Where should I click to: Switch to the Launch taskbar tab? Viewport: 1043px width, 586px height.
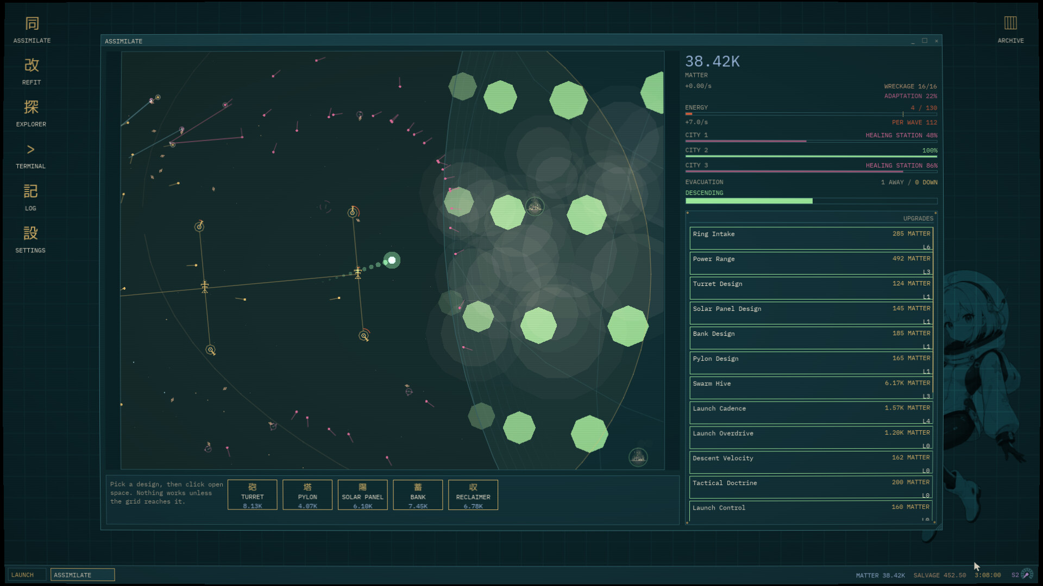[x=27, y=575]
